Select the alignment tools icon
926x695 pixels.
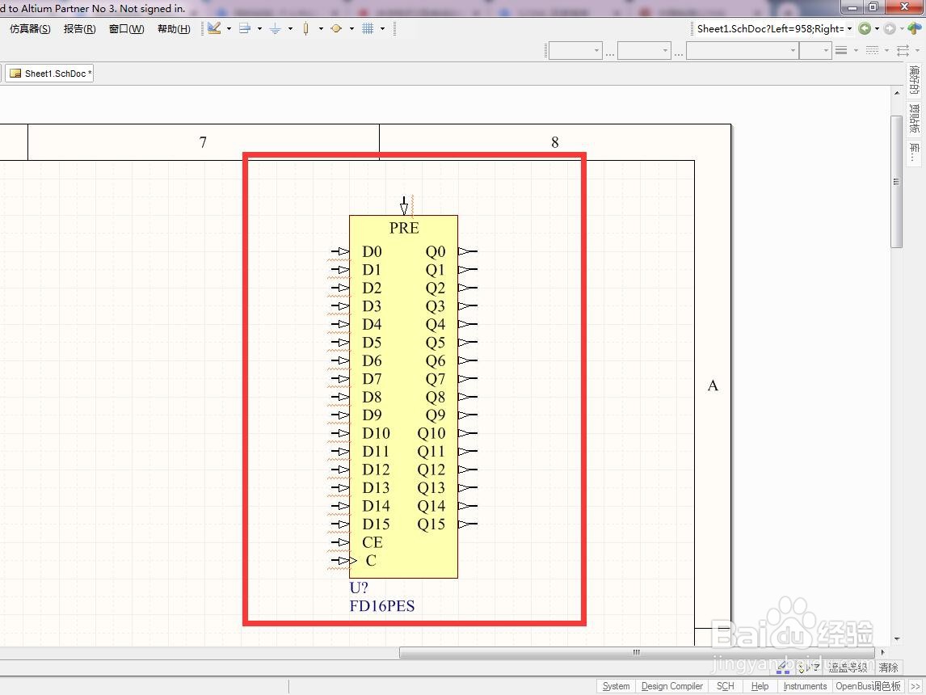coord(245,28)
